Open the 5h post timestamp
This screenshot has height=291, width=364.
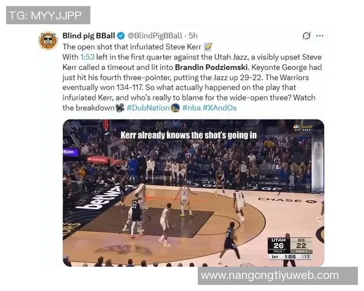click(x=193, y=36)
